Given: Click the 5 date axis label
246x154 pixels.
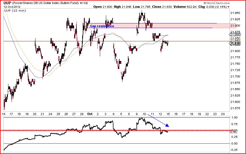Looking at the screenshot, I should point(121,114).
